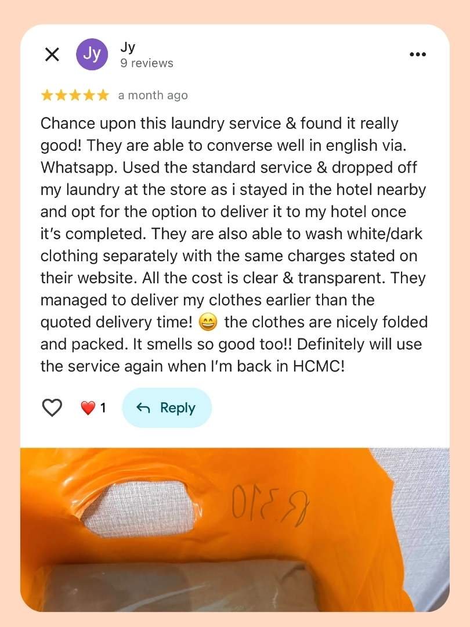The width and height of the screenshot is (470, 627).
Task: Click the fifth yellow star
Action: click(103, 95)
